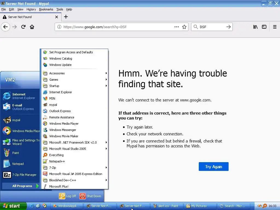This screenshot has height=210, width=280.
Task: Open the Tools menu
Action: click(x=60, y=10)
